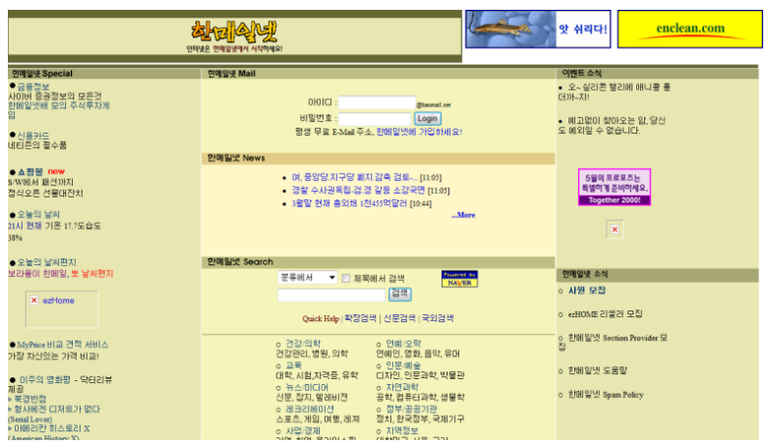Click the ...More news link
The height and width of the screenshot is (447, 771).
click(x=463, y=215)
